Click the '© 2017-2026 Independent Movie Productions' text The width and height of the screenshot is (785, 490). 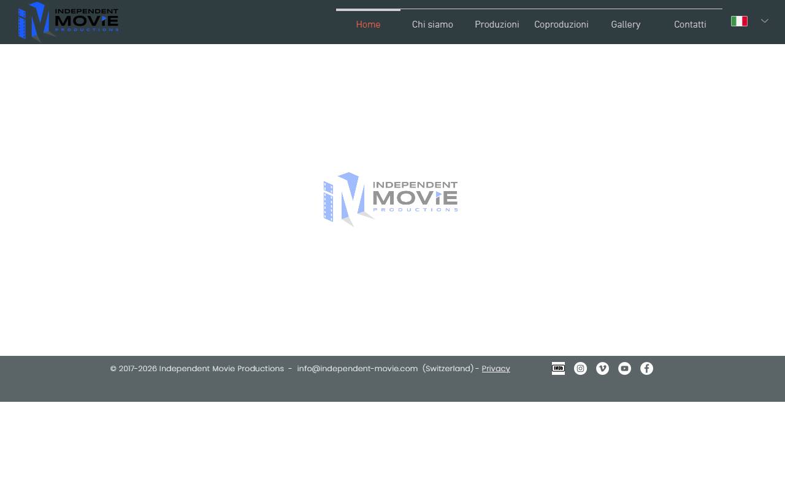pos(197,369)
